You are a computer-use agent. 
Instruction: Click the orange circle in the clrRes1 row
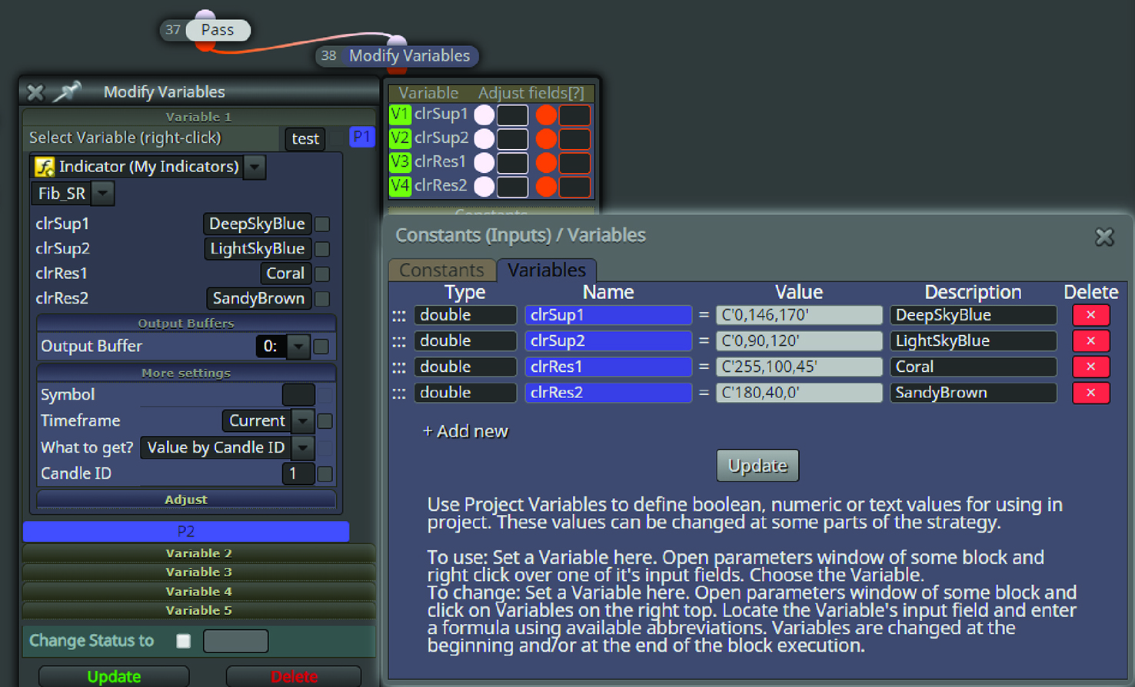[x=546, y=163]
